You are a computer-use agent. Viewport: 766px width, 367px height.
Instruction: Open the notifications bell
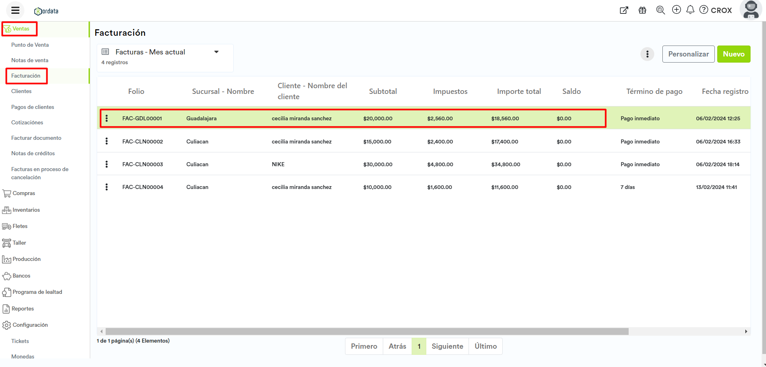(690, 10)
